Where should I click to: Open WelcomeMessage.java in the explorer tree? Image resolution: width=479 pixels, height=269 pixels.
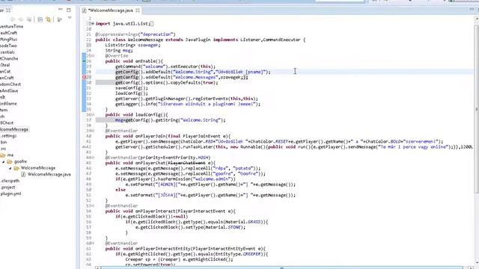click(x=49, y=174)
